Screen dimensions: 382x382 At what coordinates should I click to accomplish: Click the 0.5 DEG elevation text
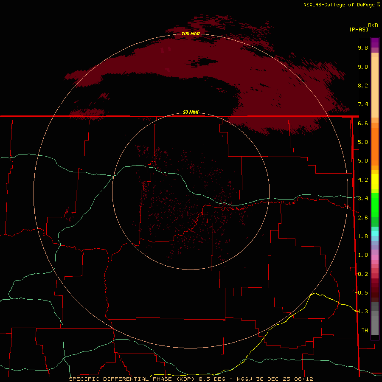point(212,379)
